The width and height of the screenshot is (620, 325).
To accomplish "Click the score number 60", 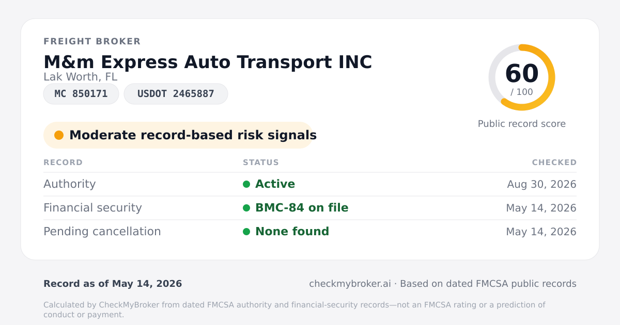I will point(522,74).
